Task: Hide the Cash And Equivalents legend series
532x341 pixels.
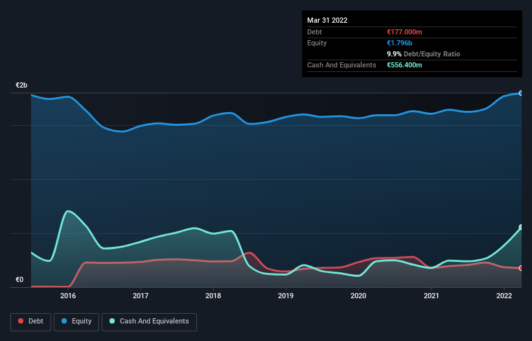Action: pyautogui.click(x=149, y=321)
